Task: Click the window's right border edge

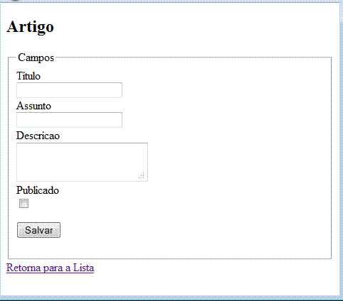Action: point(342,151)
